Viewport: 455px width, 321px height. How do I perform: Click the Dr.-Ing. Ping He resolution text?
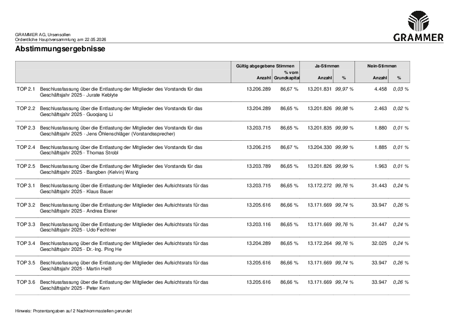(124, 246)
